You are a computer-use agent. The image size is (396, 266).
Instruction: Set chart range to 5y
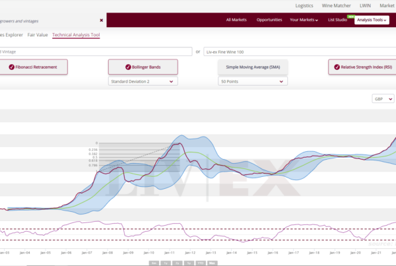coord(189,263)
